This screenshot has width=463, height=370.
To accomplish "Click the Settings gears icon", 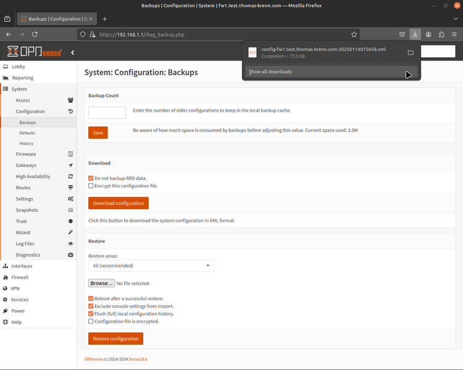I will point(70,199).
